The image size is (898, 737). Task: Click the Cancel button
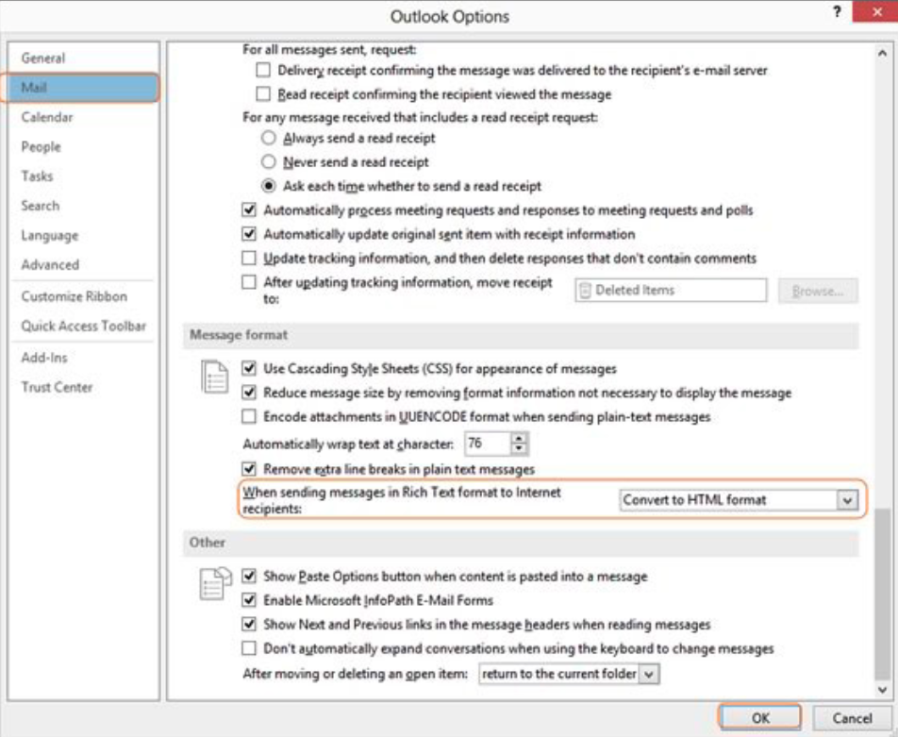(852, 718)
